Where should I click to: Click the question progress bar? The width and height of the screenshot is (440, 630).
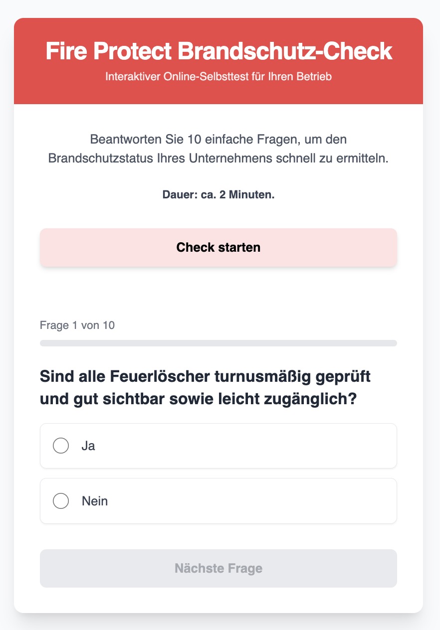pos(219,343)
